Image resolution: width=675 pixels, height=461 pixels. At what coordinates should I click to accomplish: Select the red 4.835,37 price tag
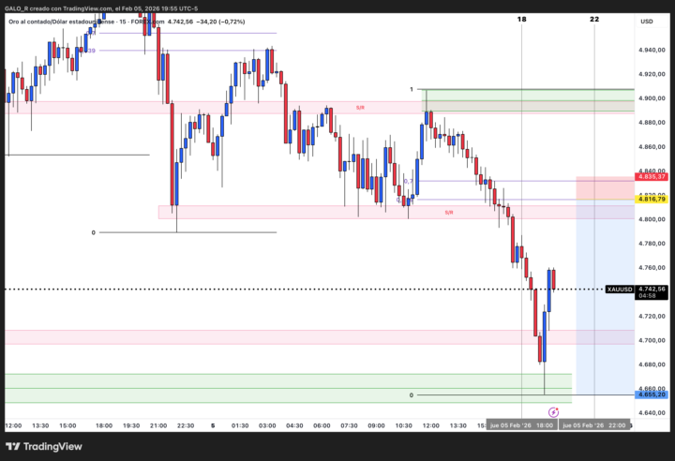[x=652, y=177]
